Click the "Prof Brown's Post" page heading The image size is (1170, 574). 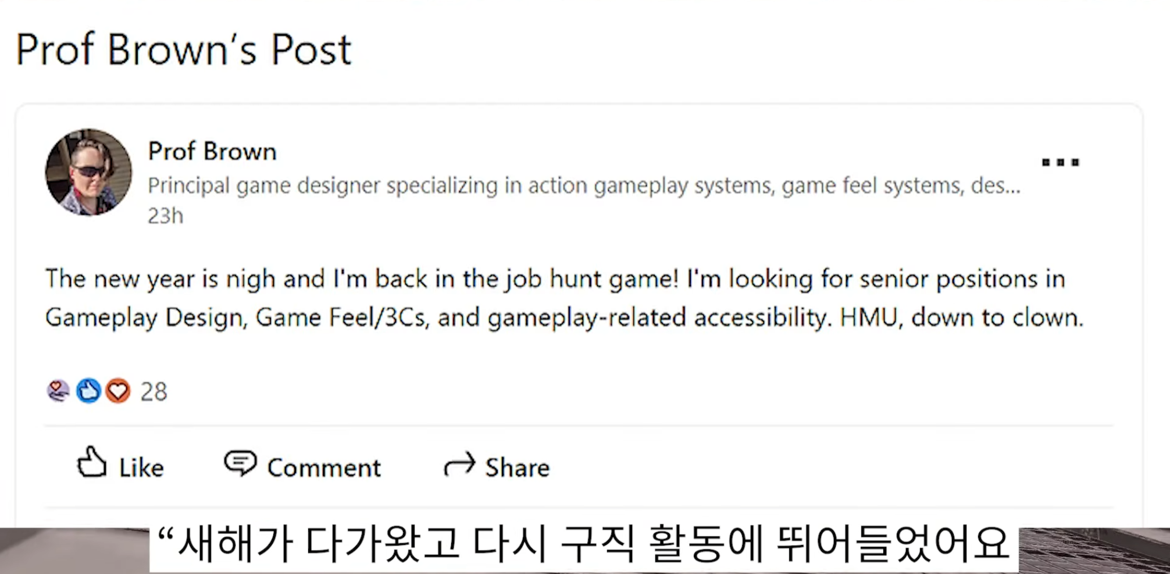183,50
